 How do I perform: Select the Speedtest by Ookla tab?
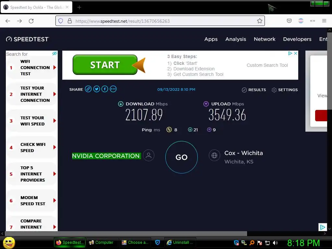36,7
